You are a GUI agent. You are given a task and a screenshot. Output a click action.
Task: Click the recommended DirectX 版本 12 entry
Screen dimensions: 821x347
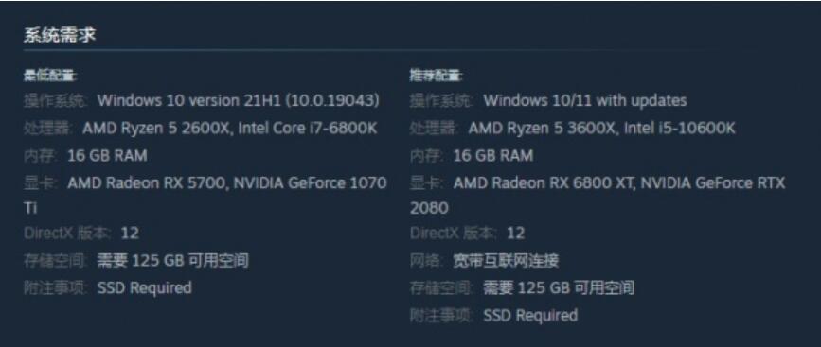467,234
